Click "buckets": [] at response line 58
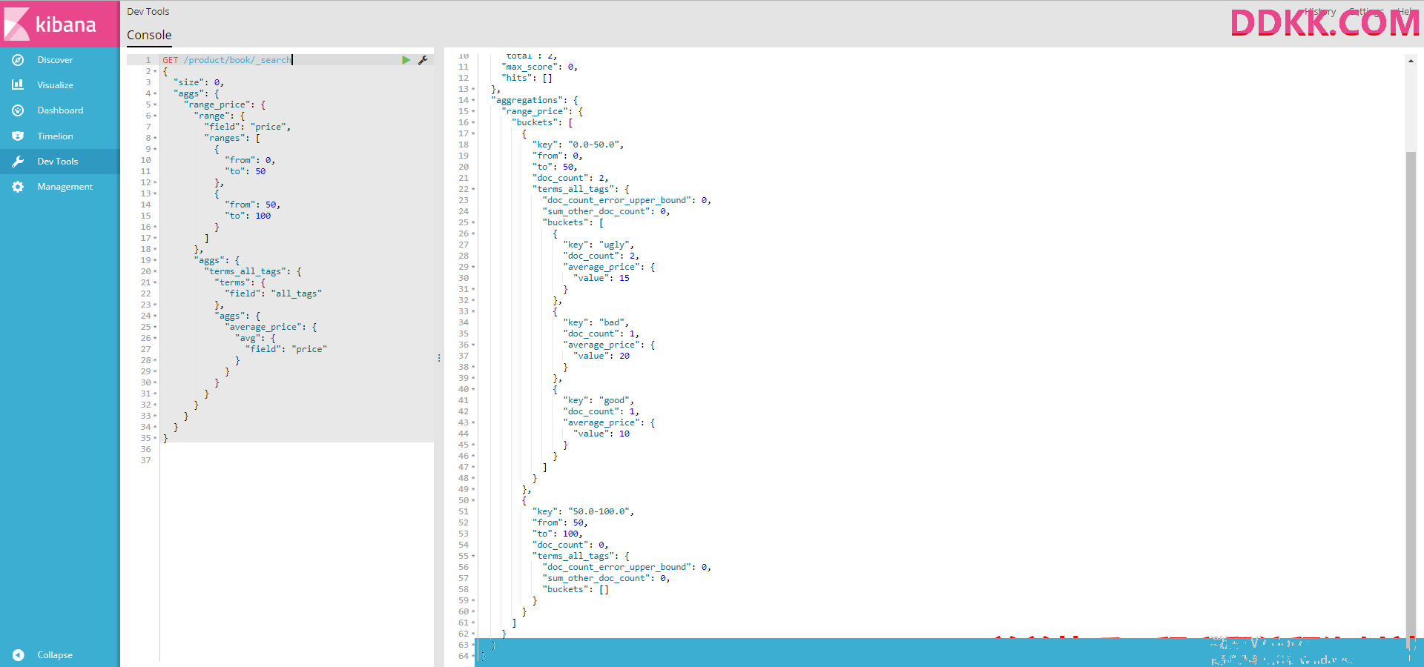The width and height of the screenshot is (1424, 667). pyautogui.click(x=576, y=589)
